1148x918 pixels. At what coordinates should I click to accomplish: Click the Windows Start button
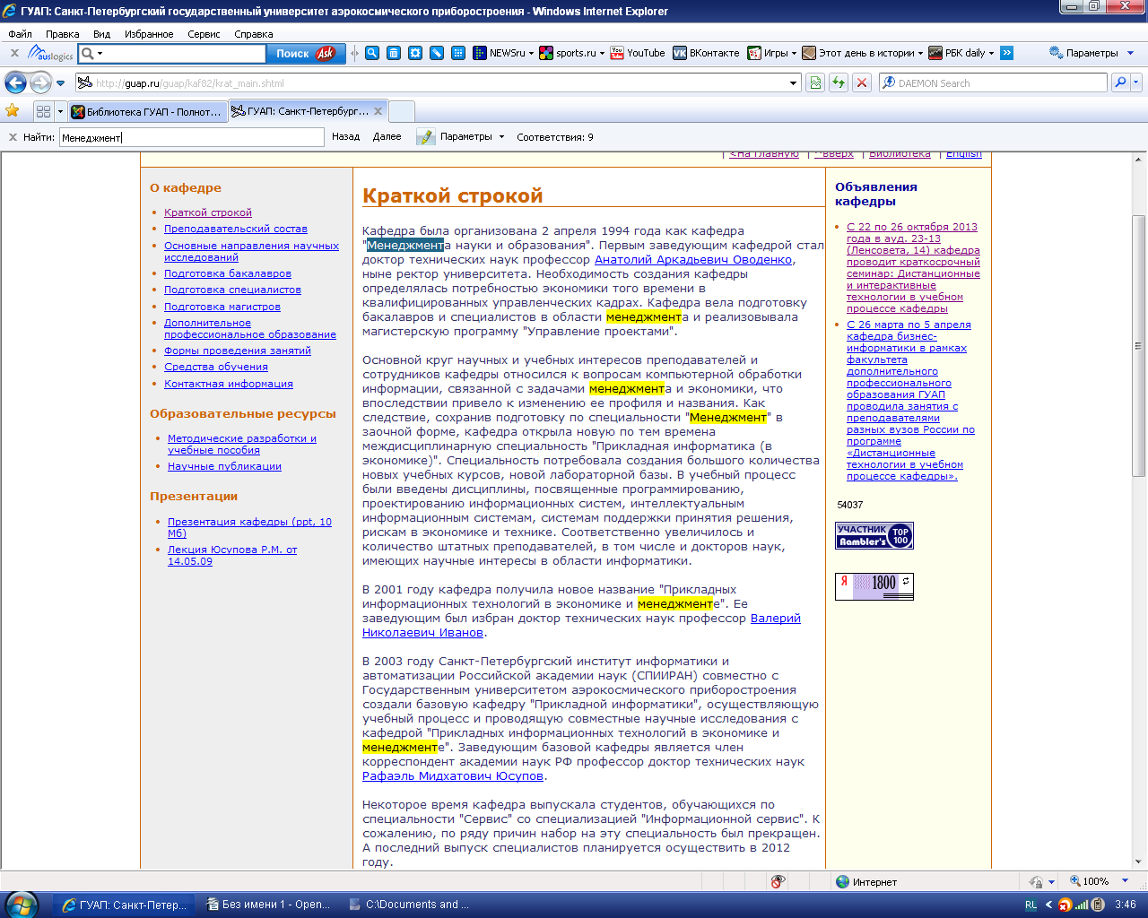pyautogui.click(x=21, y=905)
